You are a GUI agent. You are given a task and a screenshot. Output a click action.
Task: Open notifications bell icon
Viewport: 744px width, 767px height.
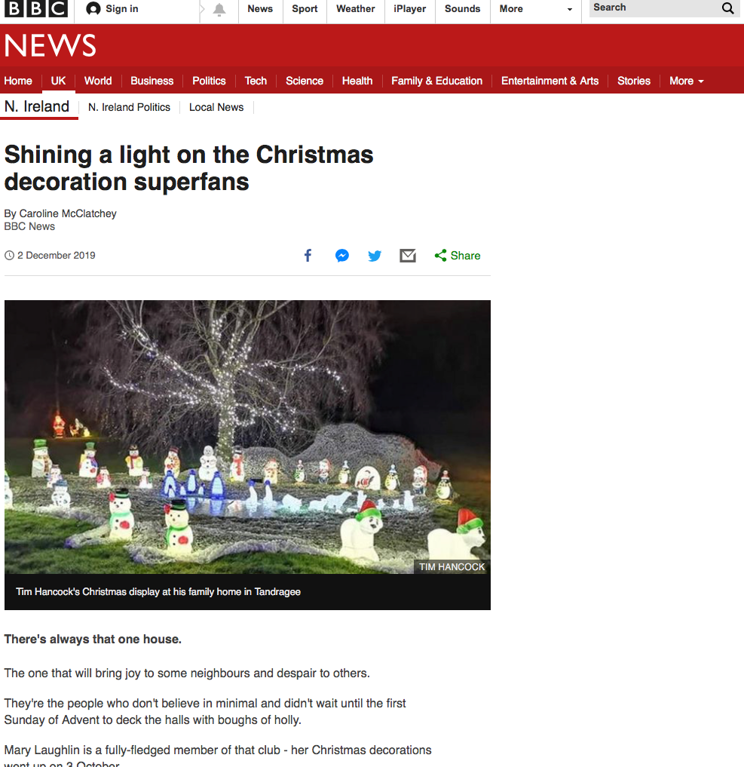219,9
